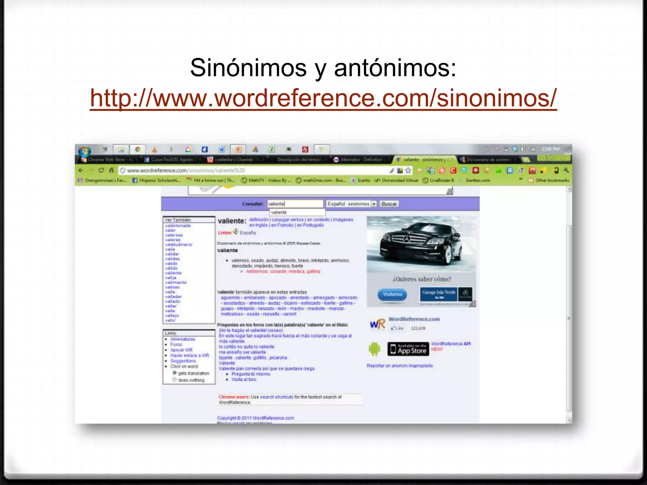Open the 'Other bookmarks' folder
The height and width of the screenshot is (485, 647).
point(549,180)
